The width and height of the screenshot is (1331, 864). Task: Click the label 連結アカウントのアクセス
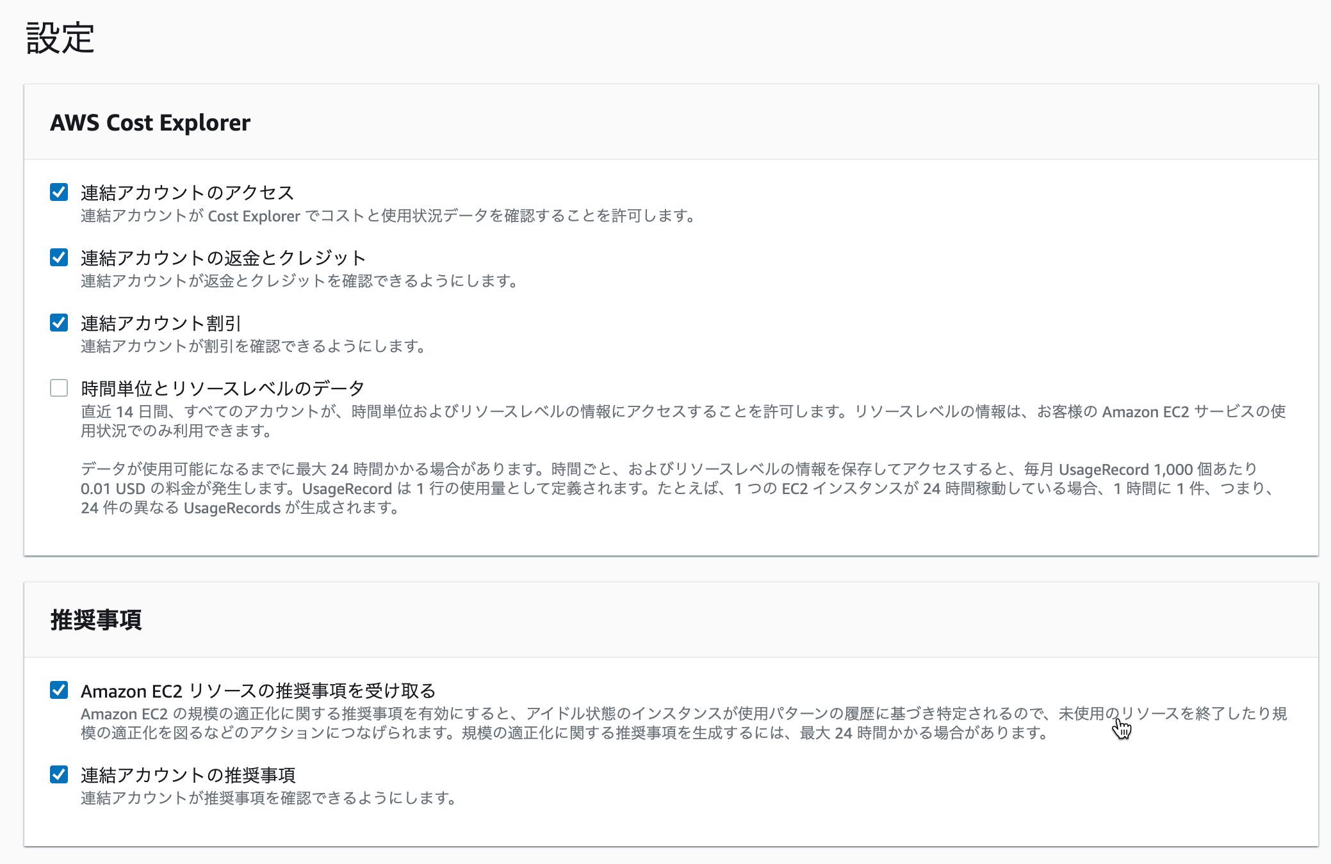[x=187, y=193]
